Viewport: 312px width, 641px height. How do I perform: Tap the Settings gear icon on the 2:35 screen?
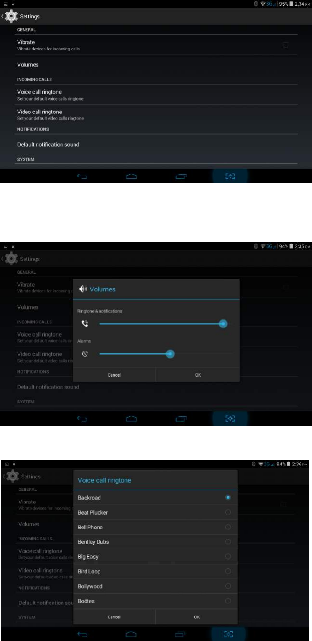[11, 259]
